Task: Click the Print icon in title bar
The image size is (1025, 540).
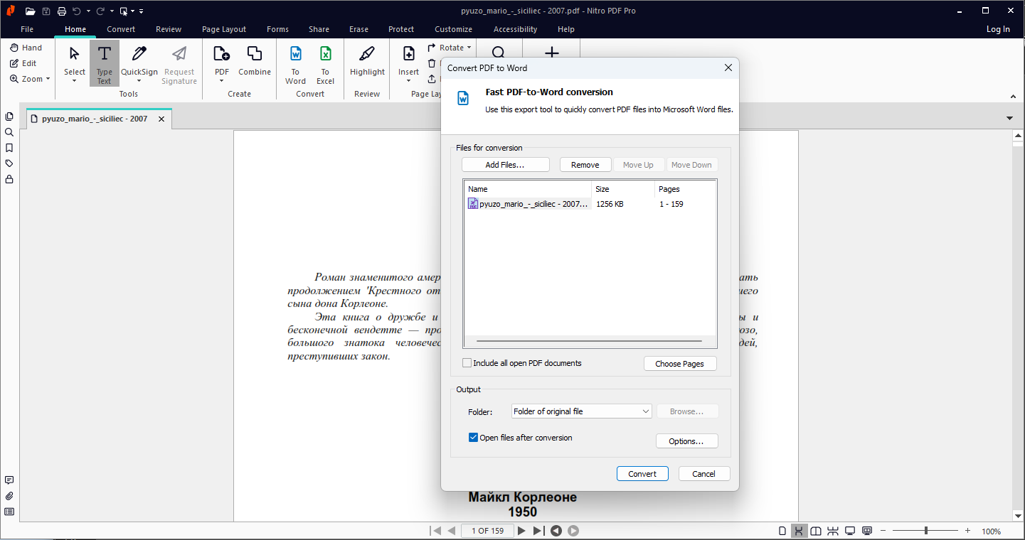Action: (x=62, y=11)
